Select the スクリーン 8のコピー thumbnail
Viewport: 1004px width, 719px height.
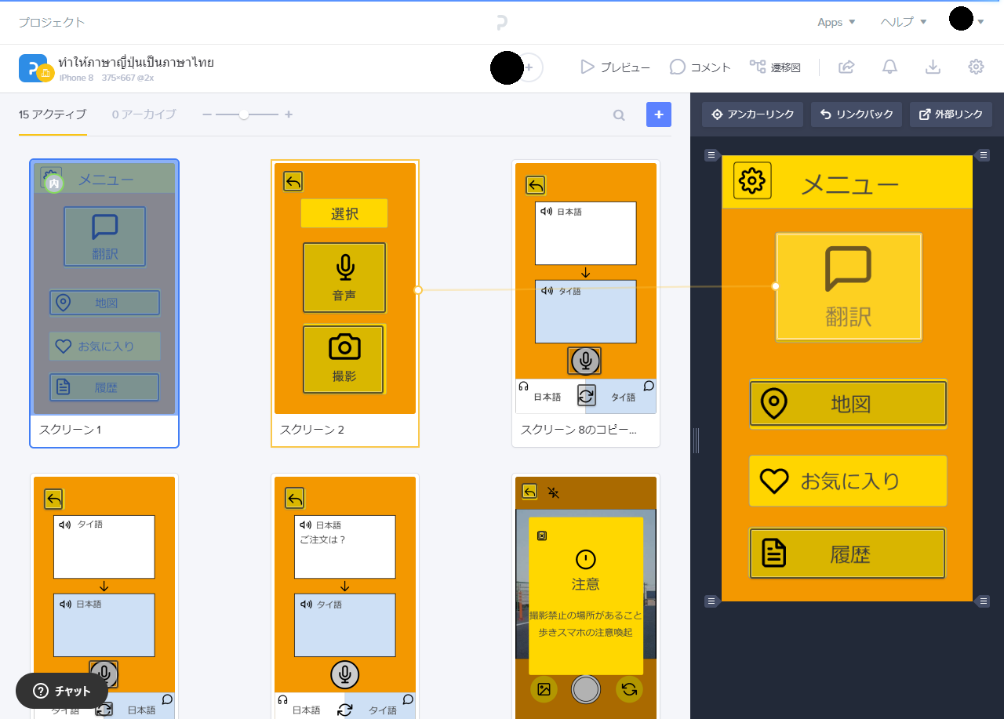click(586, 303)
